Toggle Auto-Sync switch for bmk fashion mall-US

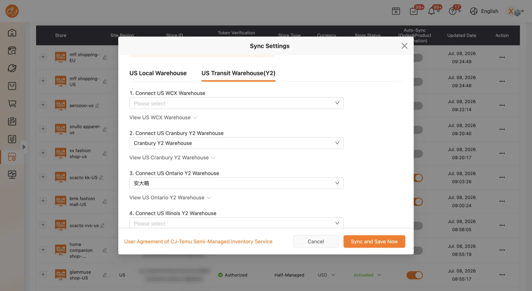pos(418,202)
